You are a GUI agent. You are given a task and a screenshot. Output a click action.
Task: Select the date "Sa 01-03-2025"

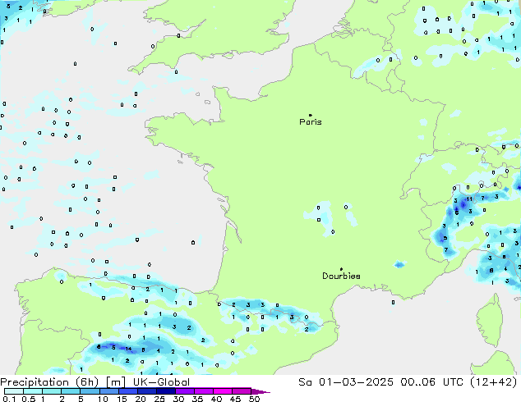tap(346, 382)
